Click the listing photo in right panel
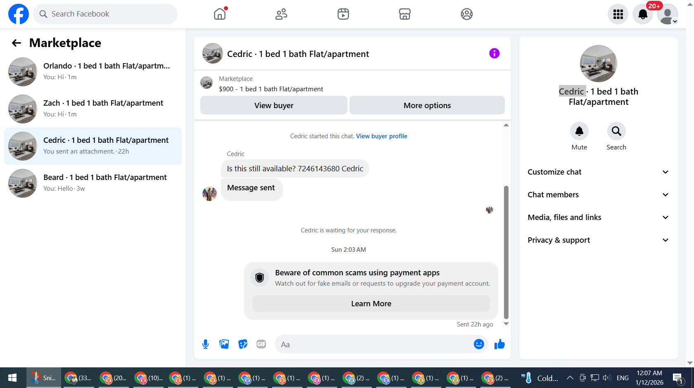Viewport: 694px width, 388px height. point(599,64)
